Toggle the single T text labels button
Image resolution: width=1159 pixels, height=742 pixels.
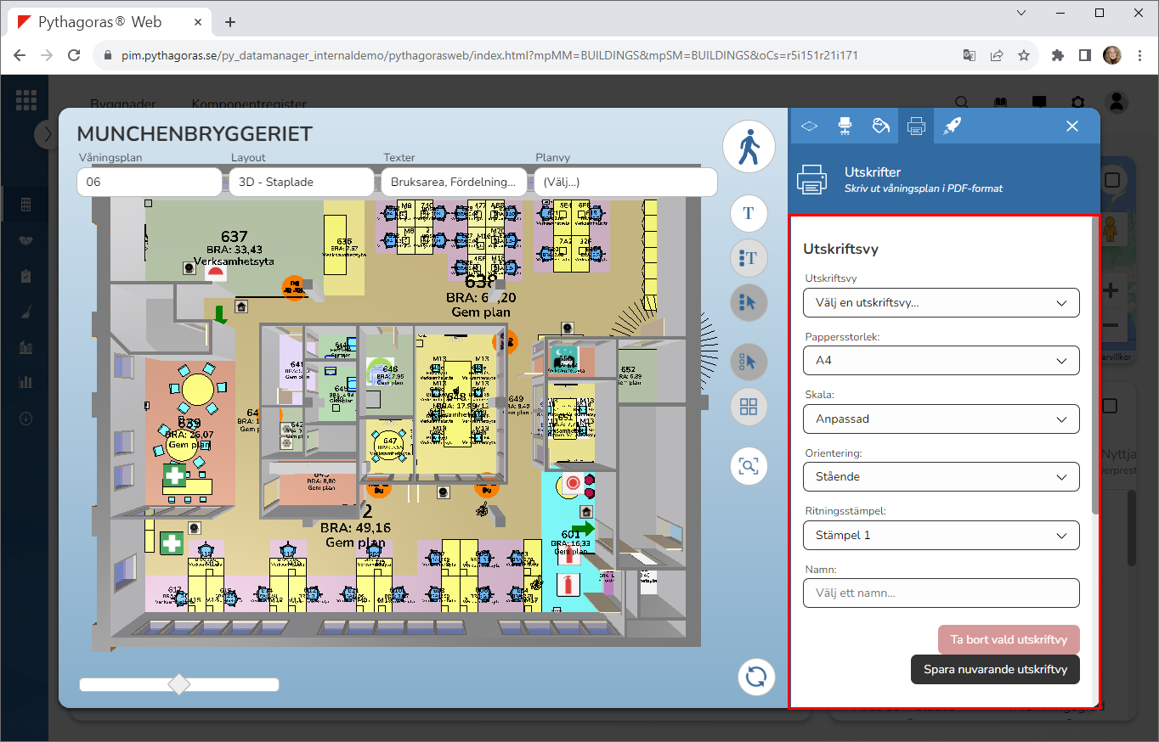(x=749, y=213)
